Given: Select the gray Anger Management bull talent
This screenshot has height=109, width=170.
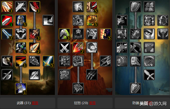Looking at the screenshot, I should [x=21, y=34].
